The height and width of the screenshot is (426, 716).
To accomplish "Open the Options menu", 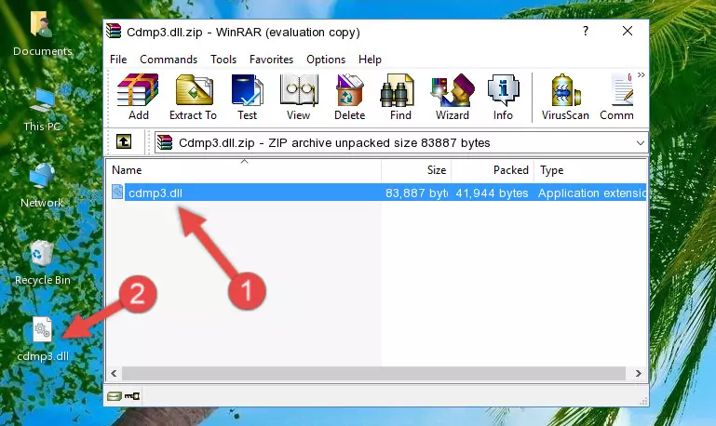I will point(326,60).
